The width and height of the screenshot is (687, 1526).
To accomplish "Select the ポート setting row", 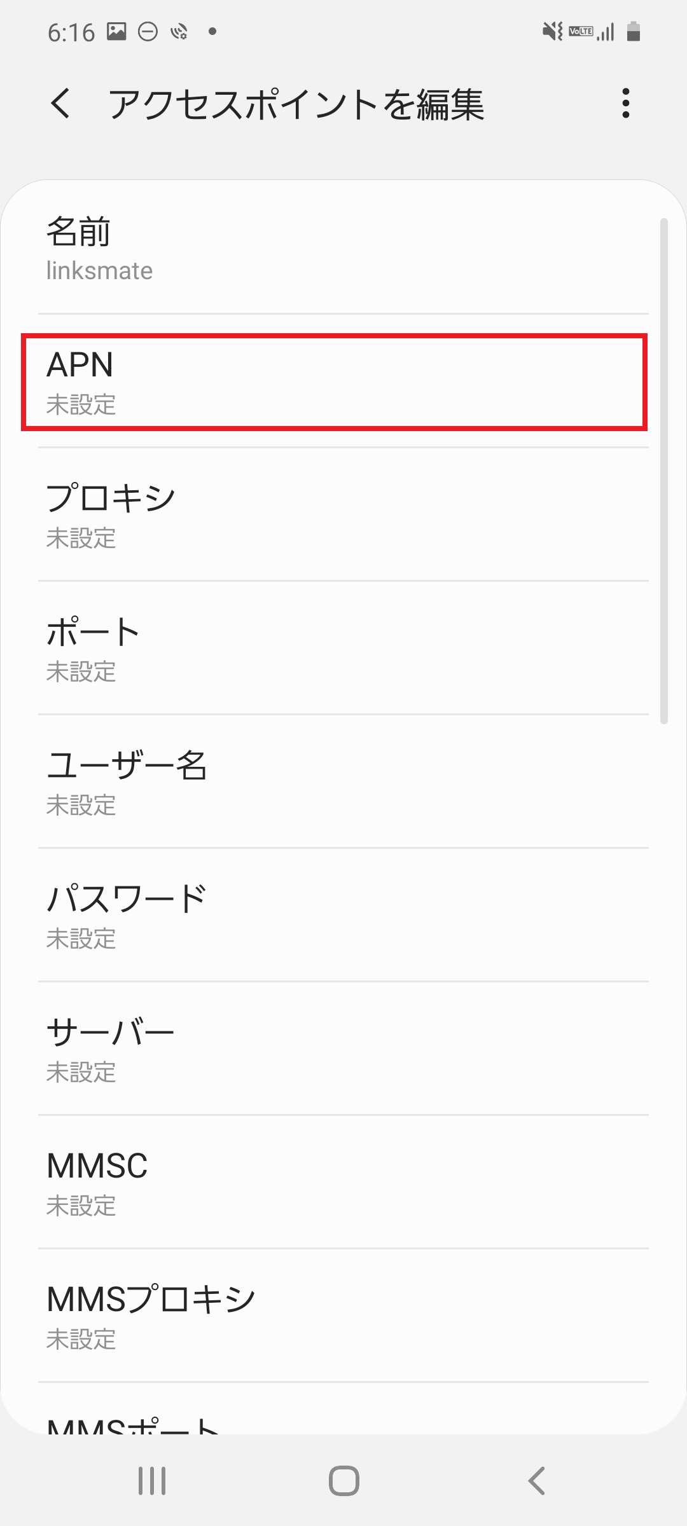I will [343, 649].
